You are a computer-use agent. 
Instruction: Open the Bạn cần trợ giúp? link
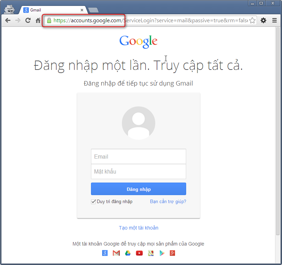168,202
